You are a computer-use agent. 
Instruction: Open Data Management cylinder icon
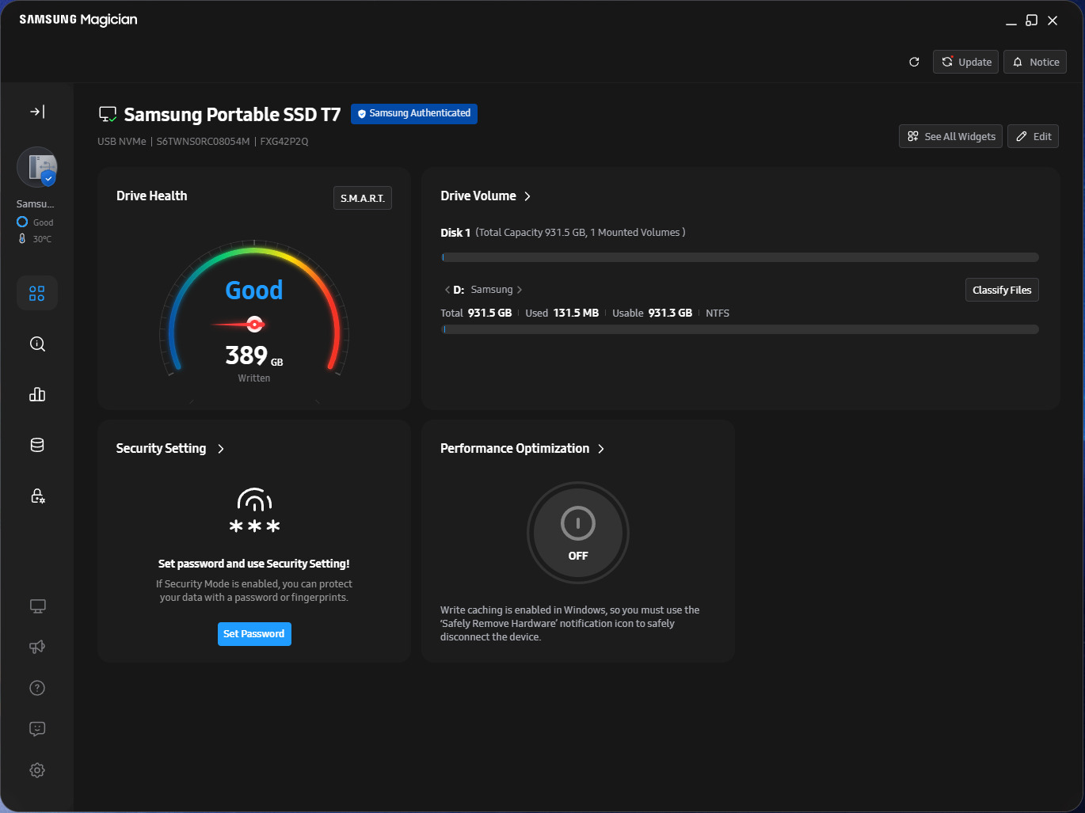(x=37, y=445)
